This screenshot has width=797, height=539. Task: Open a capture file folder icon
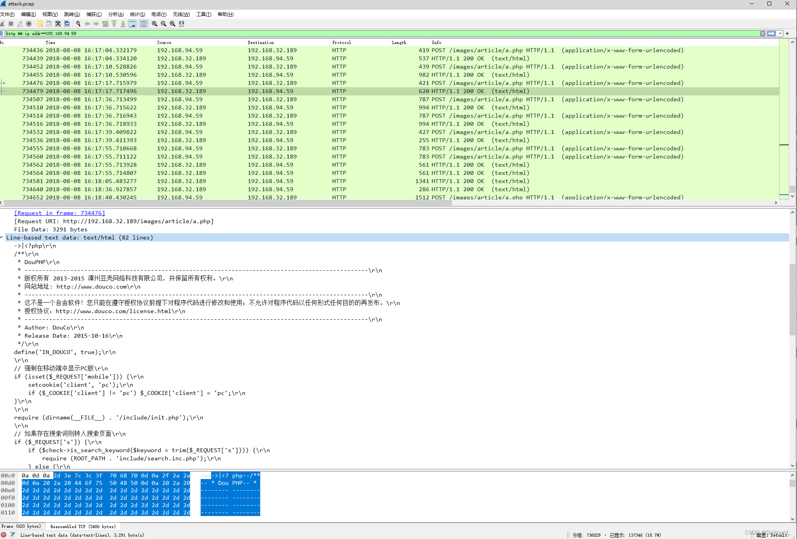coord(40,24)
